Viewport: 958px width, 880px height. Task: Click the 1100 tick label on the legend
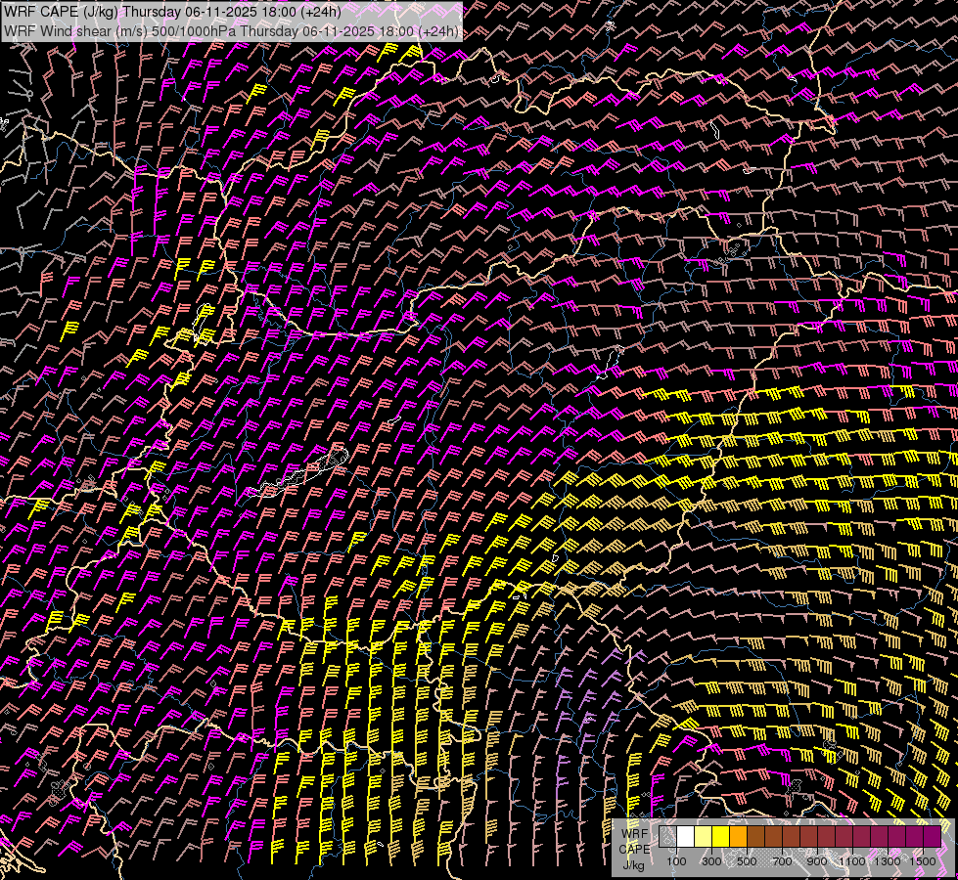click(x=852, y=861)
